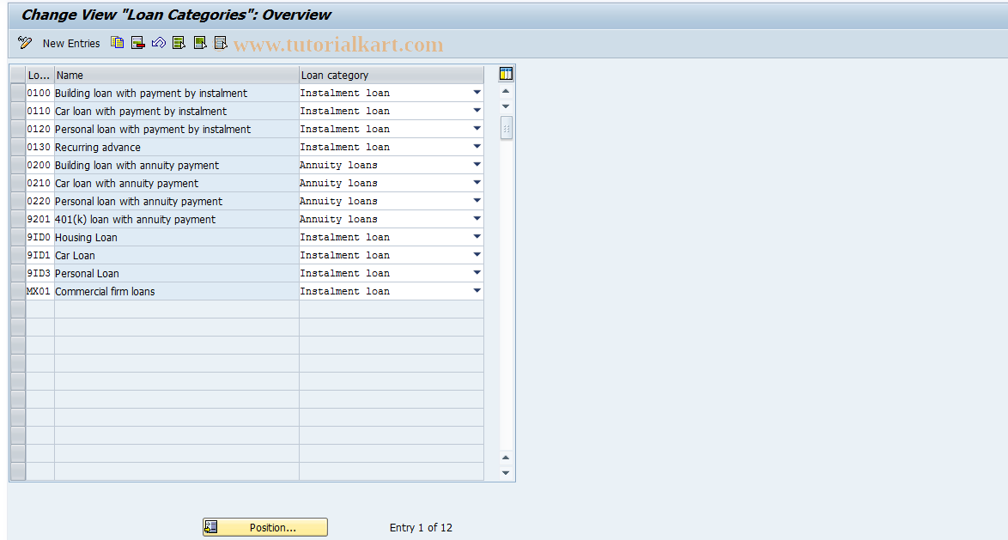Click the Select All icon
1008x540 pixels.
[179, 42]
